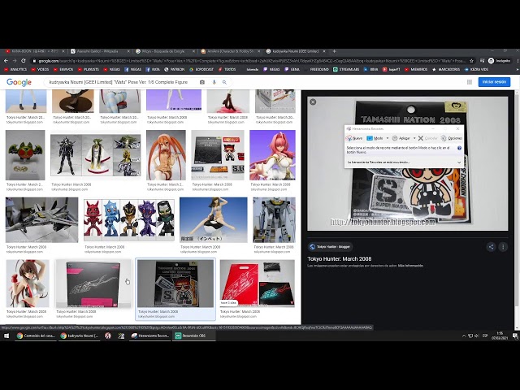Open Opciones in the Snipping Tool

(x=452, y=138)
